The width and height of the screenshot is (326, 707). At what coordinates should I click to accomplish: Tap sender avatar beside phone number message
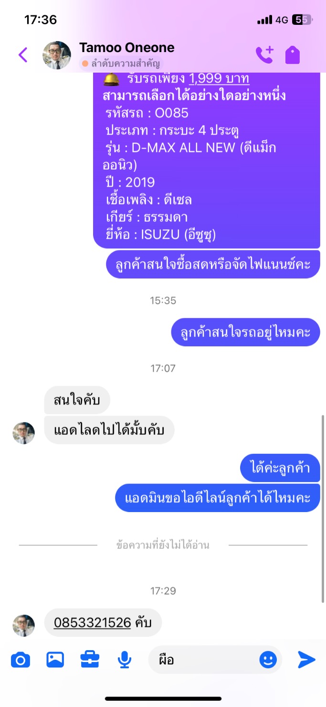click(x=23, y=626)
